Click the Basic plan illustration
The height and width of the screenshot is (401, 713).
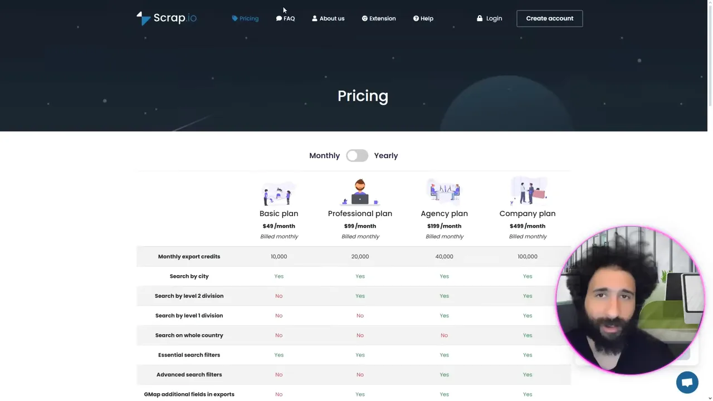(279, 193)
